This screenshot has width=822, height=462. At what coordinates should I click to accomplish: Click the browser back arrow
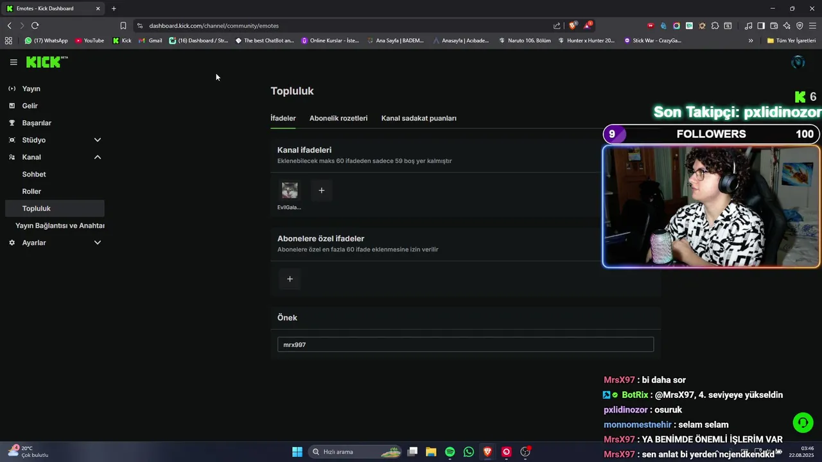pos(9,26)
